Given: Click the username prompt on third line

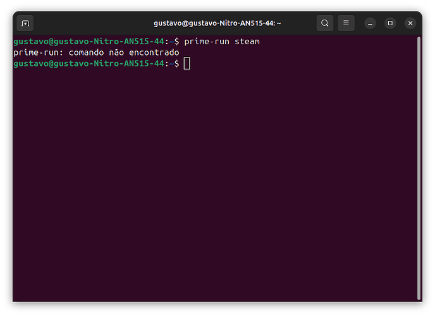Looking at the screenshot, I should [89, 64].
